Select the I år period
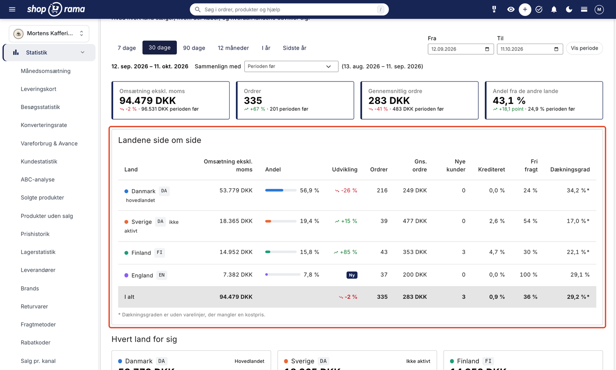The height and width of the screenshot is (370, 616). click(x=266, y=48)
